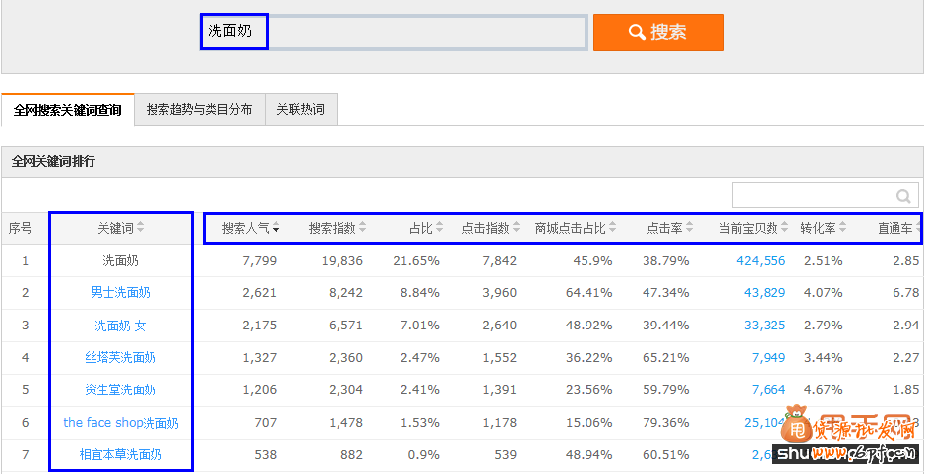Click the orange 搜索 search button

click(x=658, y=32)
